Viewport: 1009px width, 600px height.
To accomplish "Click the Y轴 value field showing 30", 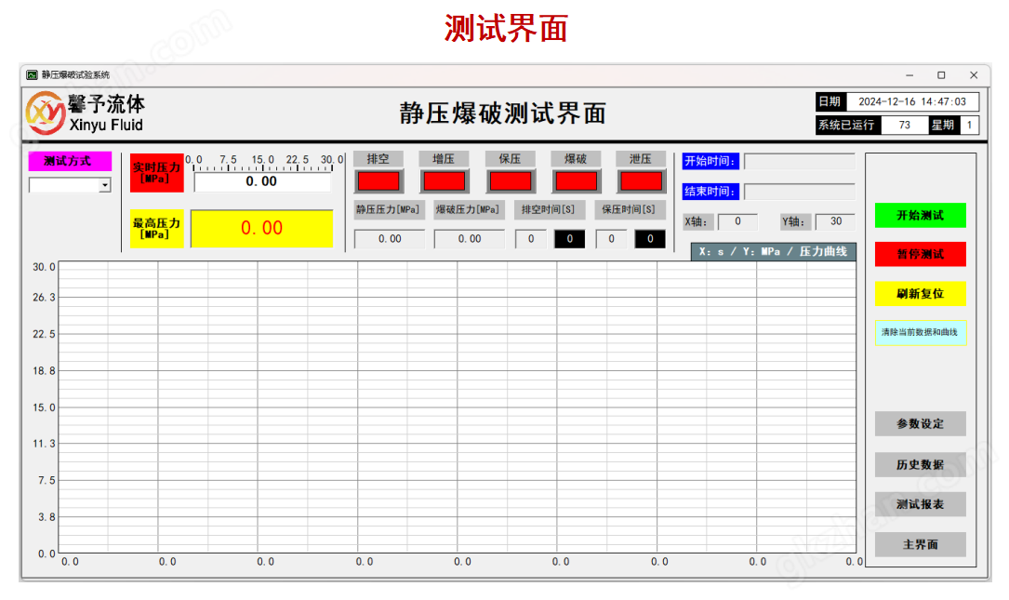I will click(835, 221).
